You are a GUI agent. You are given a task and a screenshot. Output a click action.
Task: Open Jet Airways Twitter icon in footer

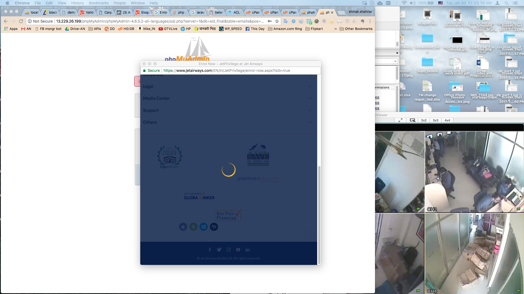tap(219, 250)
